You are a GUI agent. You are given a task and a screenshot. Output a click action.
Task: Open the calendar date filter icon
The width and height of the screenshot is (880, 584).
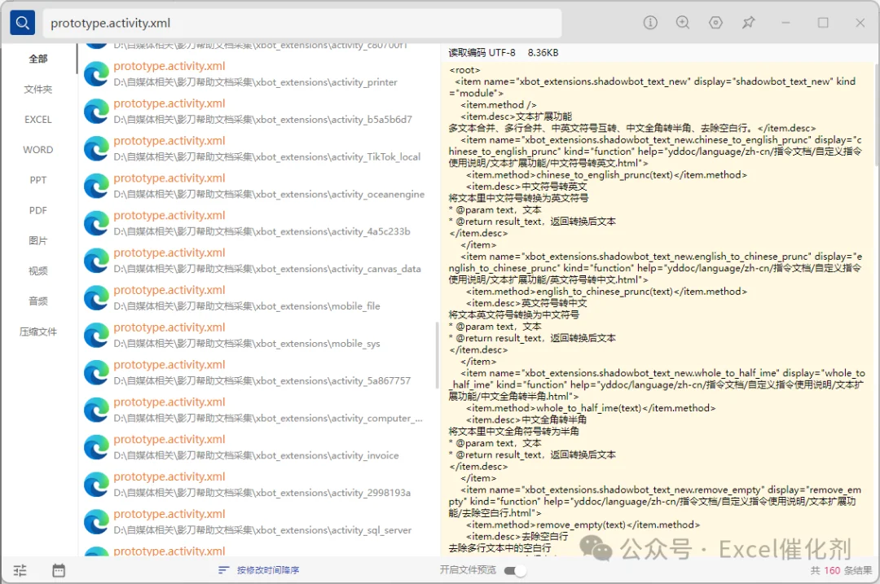pyautogui.click(x=59, y=570)
